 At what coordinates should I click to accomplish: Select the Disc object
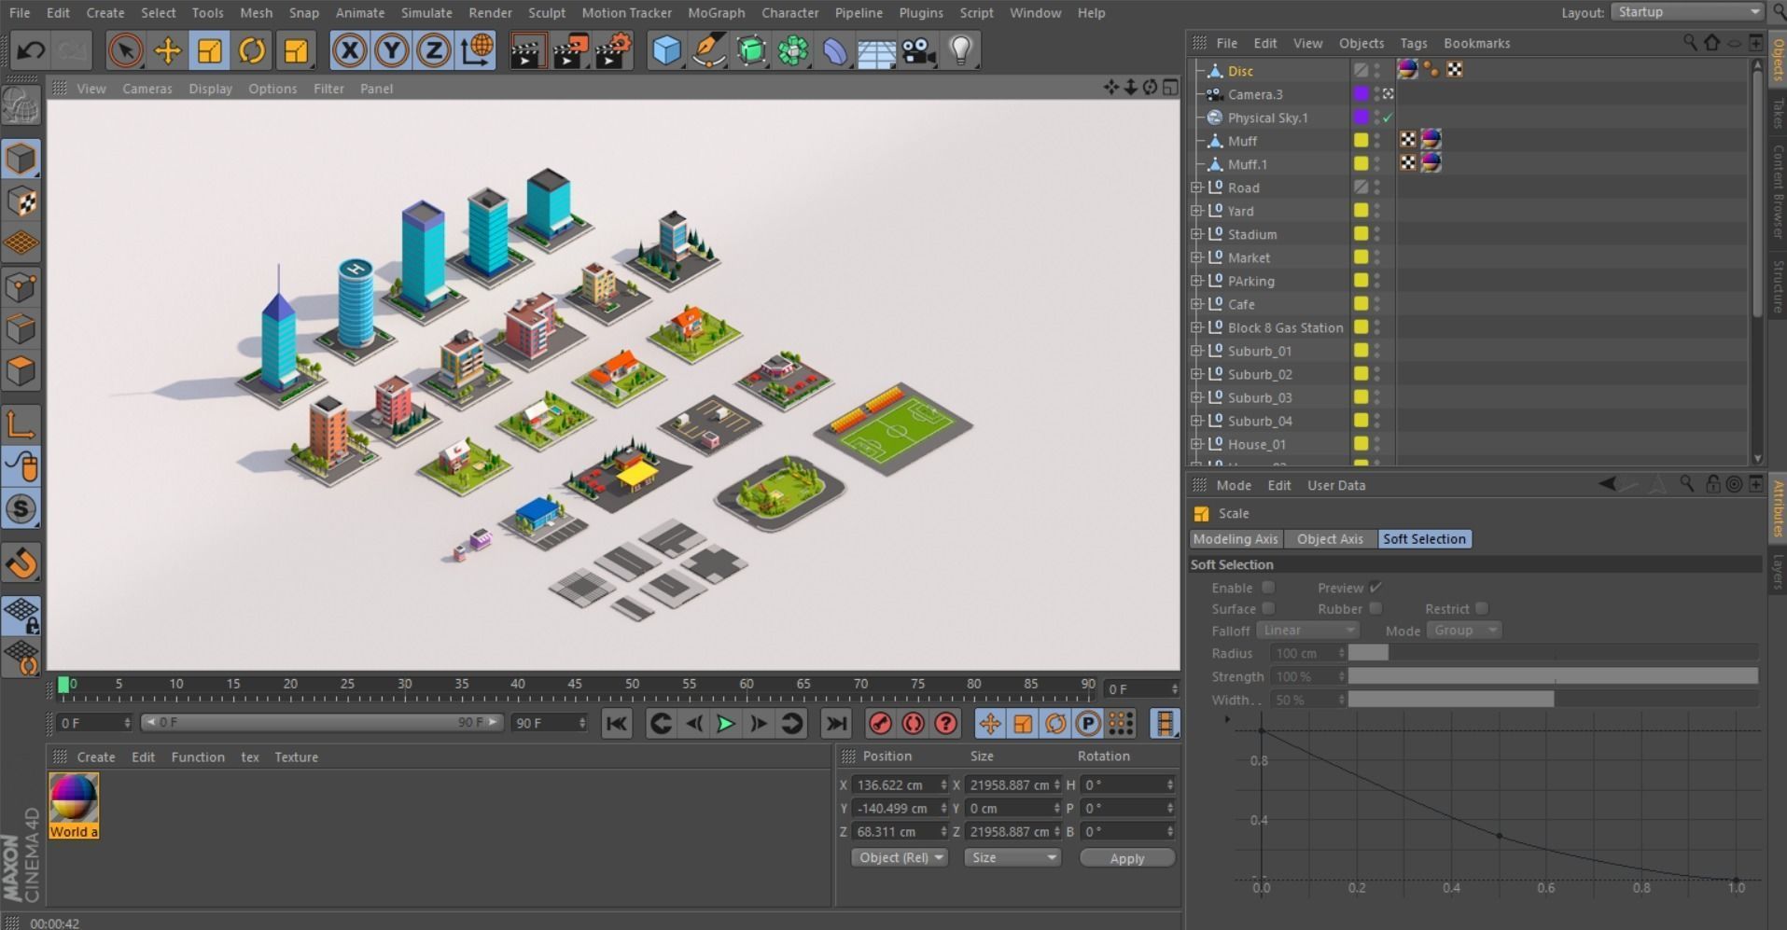pyautogui.click(x=1240, y=71)
